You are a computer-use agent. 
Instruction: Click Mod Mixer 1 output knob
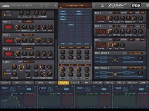(x=140, y=58)
